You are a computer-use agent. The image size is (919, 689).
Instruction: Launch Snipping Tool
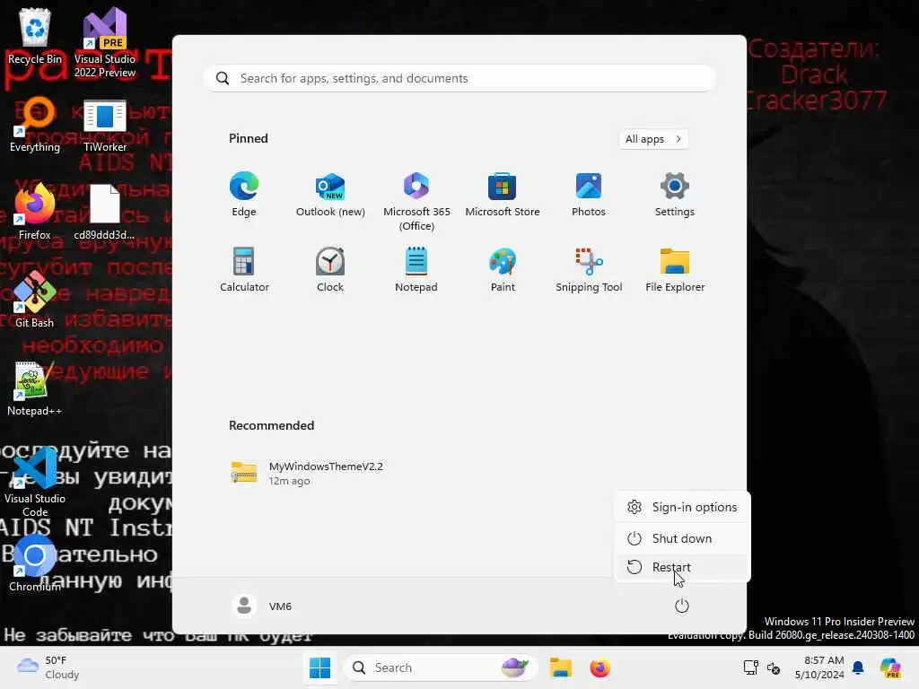[x=589, y=270]
